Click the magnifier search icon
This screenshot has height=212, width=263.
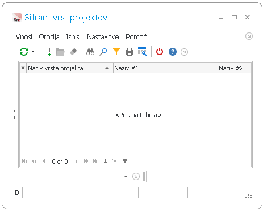pyautogui.click(x=103, y=52)
